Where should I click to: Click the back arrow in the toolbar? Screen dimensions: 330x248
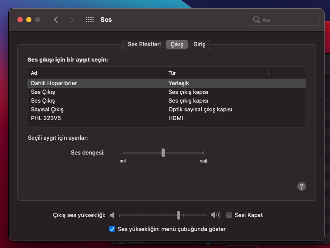(56, 20)
